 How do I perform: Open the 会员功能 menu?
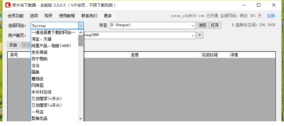[16, 16]
